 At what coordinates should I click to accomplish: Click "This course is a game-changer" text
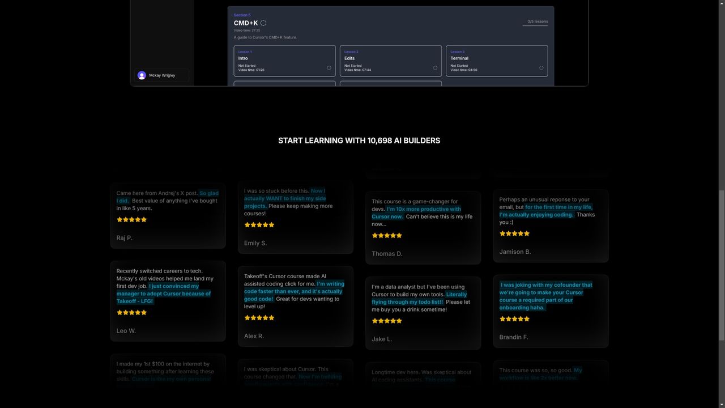click(415, 202)
